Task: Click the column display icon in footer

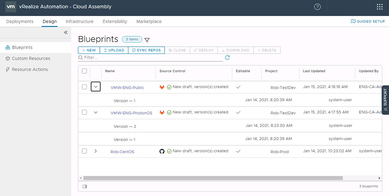Action: pyautogui.click(x=85, y=186)
